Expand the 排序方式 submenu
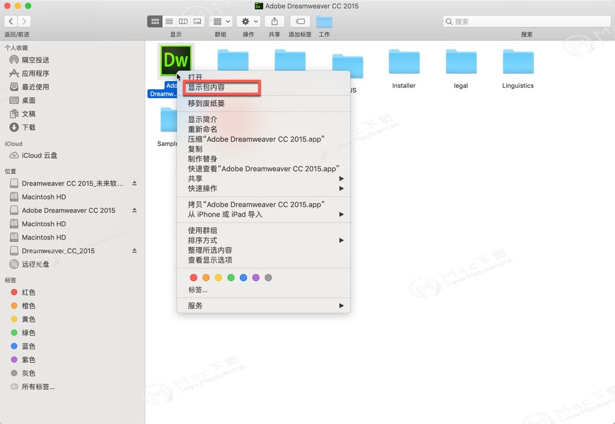 [x=264, y=240]
